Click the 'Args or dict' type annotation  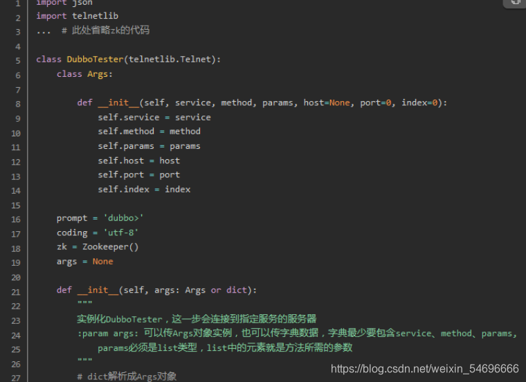216,290
